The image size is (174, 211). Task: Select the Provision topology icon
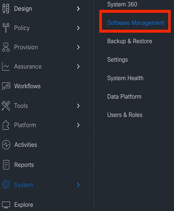[6, 47]
